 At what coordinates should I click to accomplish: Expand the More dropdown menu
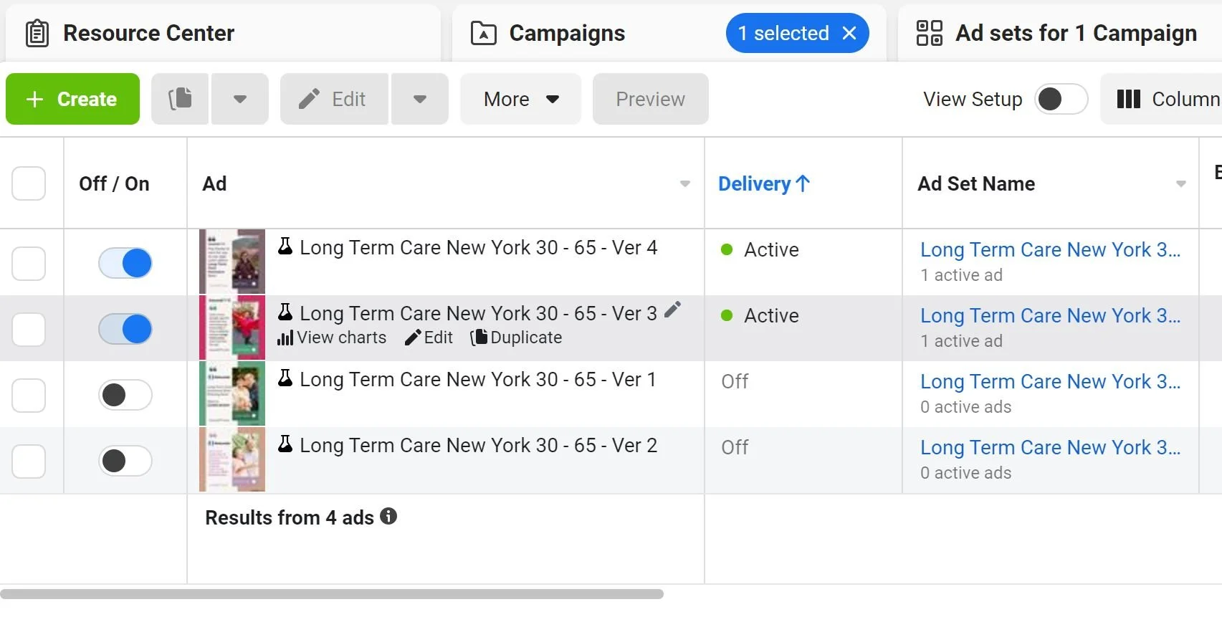click(x=520, y=99)
